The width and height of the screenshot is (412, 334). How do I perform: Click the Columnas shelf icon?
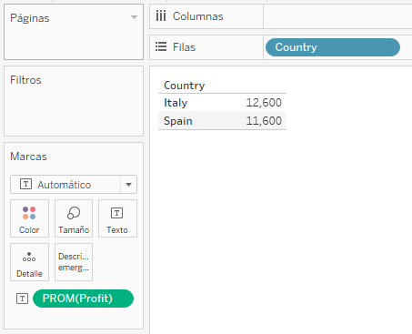161,16
